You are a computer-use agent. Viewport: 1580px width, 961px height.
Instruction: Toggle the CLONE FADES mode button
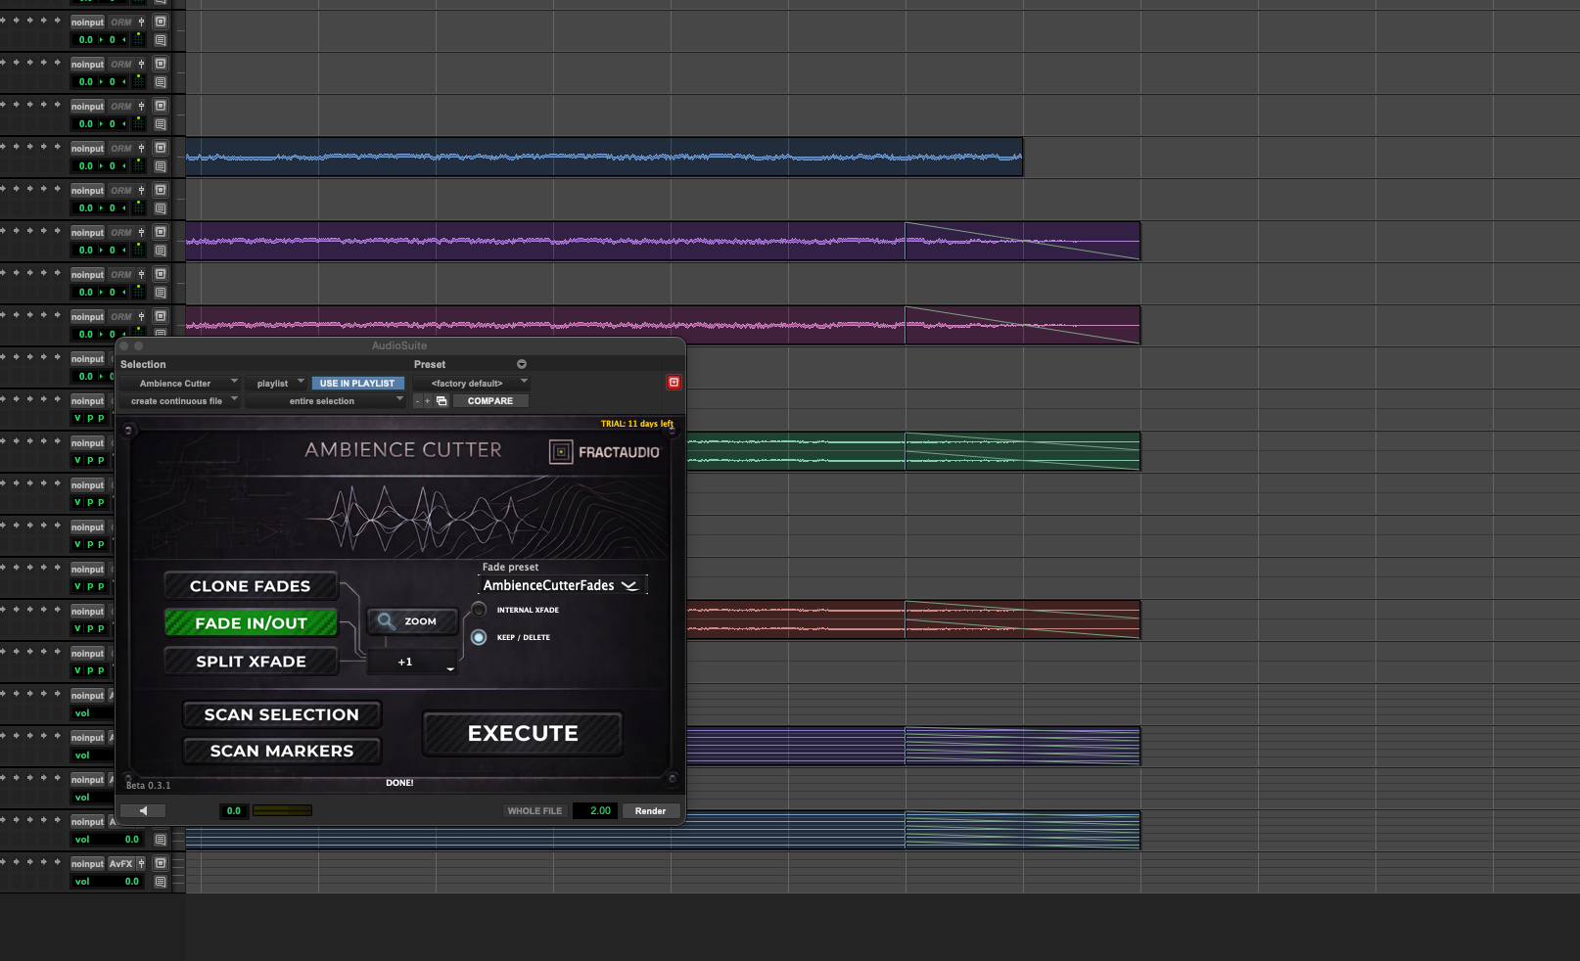tap(251, 586)
